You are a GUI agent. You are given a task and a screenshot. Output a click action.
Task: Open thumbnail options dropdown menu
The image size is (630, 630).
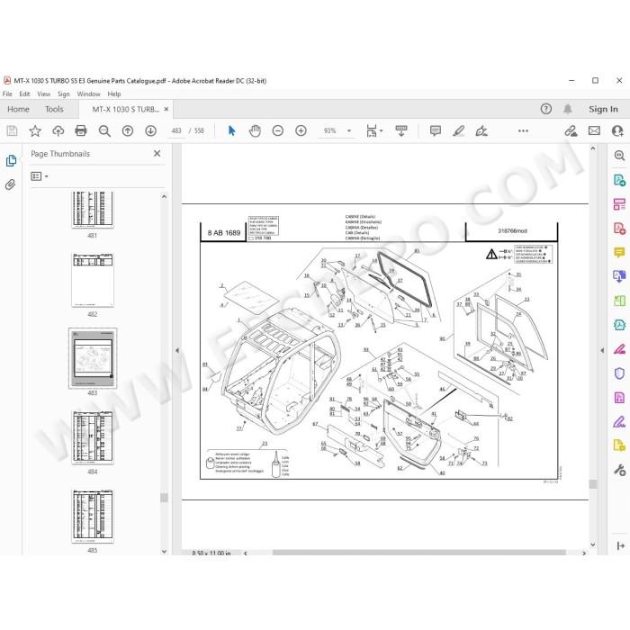click(x=40, y=176)
